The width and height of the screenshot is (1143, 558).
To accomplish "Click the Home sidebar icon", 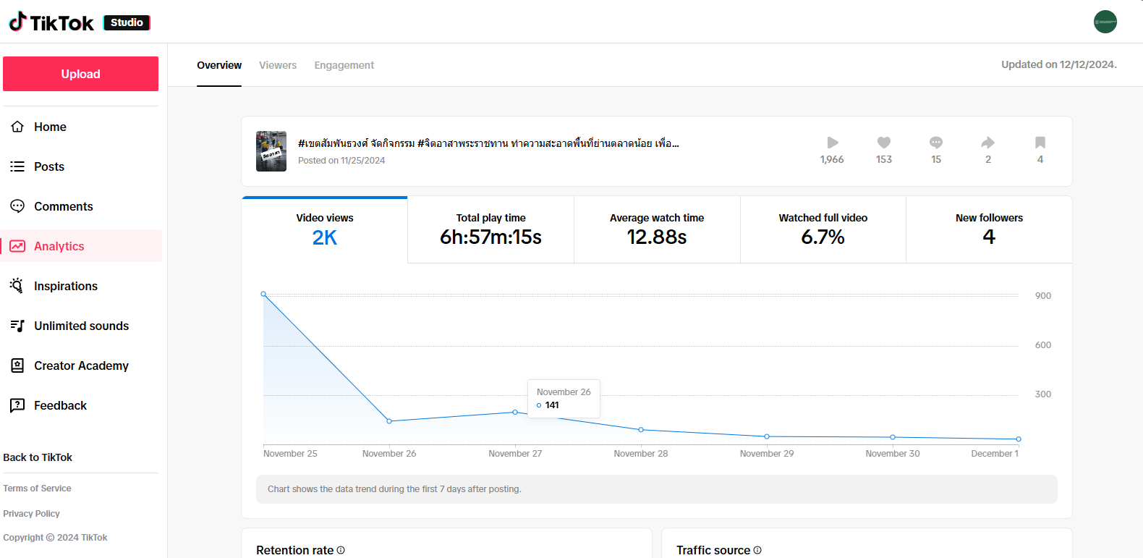I will 17,127.
